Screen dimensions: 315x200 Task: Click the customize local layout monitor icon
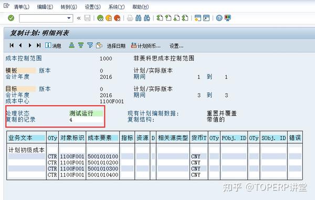(x=228, y=18)
